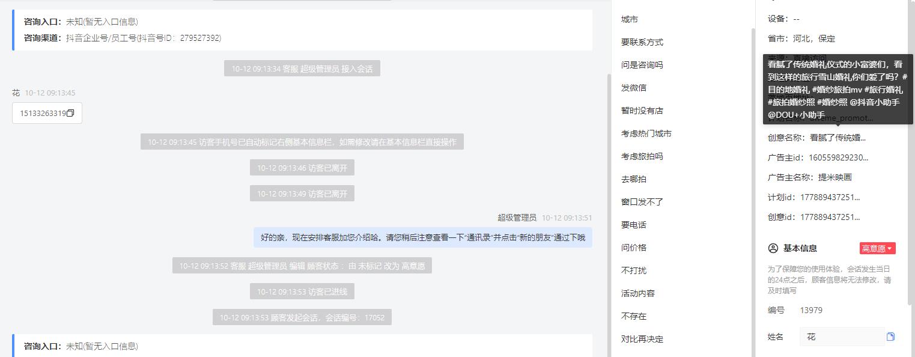Copy the phone number 15133263319 with its copy icon

pyautogui.click(x=70, y=113)
